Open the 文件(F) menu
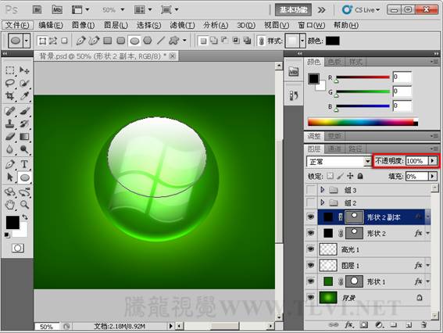This screenshot has width=443, height=333. coord(17,26)
